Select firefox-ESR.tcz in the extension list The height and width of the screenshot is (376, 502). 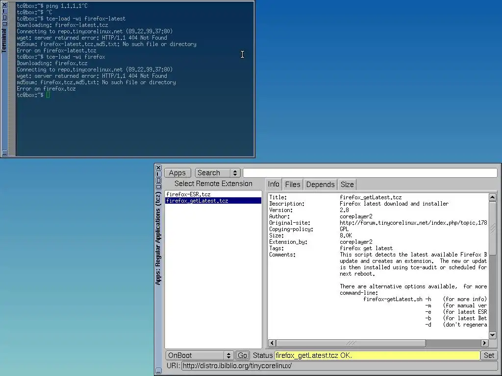(213, 194)
